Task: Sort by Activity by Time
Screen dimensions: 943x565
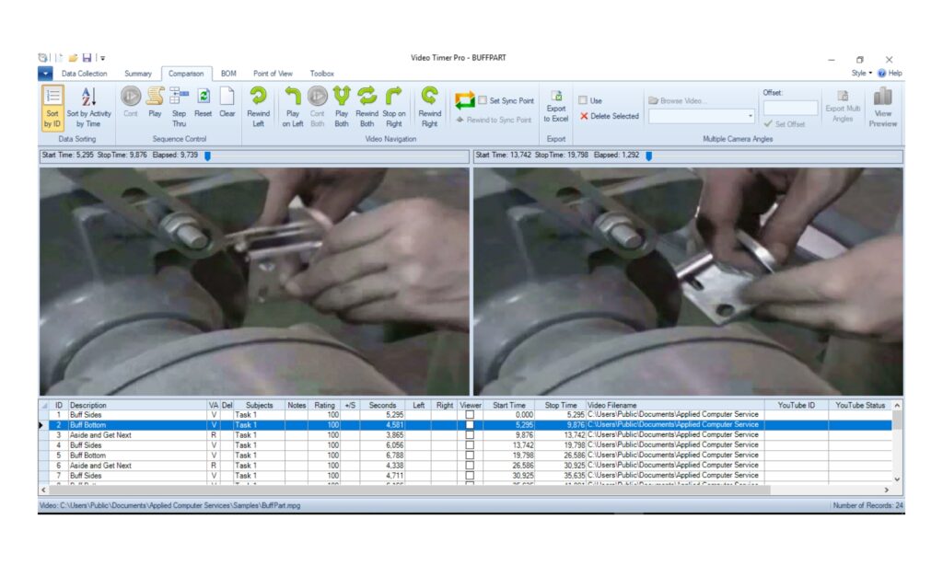Action: [88, 106]
